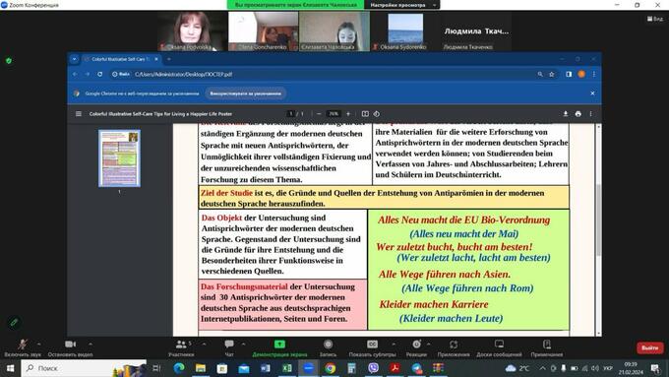
Task: Click the PDF print icon
Action: pyautogui.click(x=578, y=114)
